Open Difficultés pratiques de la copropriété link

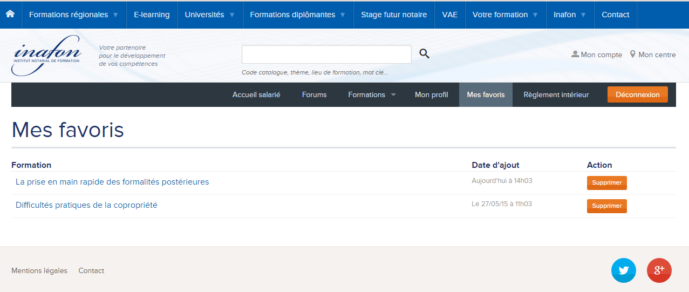(86, 205)
